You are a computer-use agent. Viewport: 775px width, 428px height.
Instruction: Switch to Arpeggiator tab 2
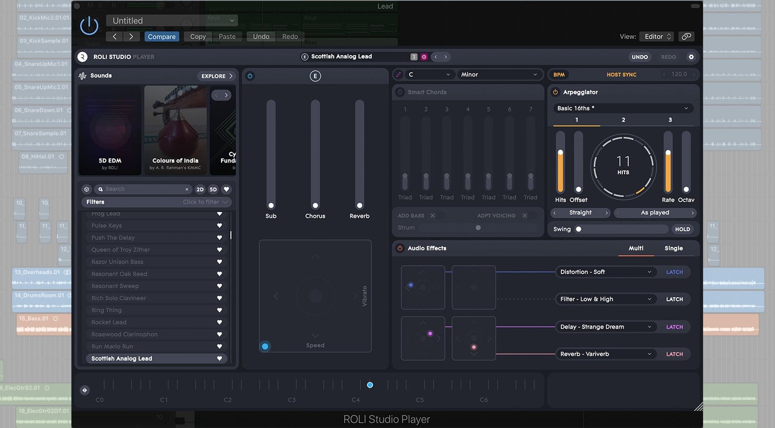pos(623,120)
